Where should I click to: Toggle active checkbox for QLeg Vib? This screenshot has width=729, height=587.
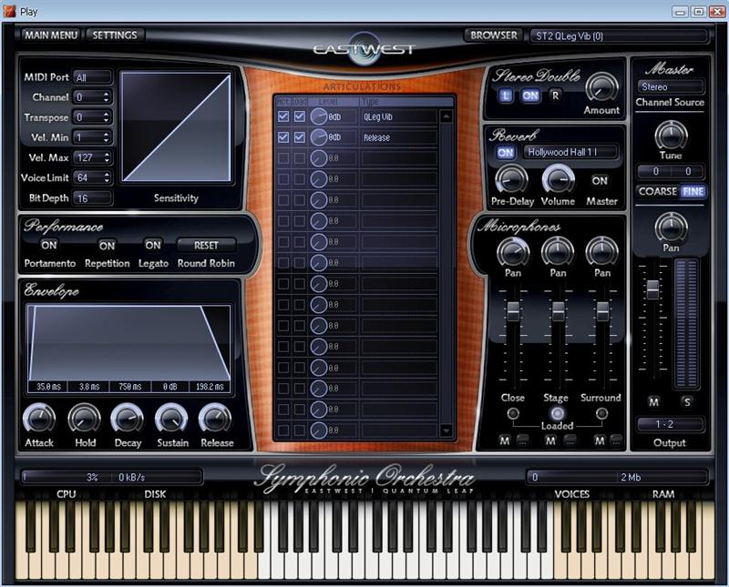283,116
